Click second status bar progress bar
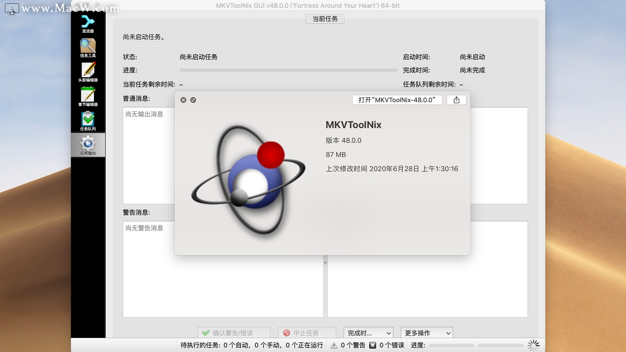The height and width of the screenshot is (352, 626). coord(501,345)
